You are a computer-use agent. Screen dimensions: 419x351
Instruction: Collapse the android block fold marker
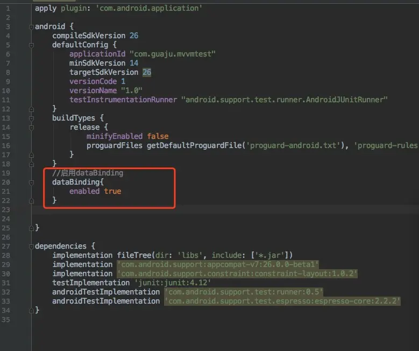point(31,27)
